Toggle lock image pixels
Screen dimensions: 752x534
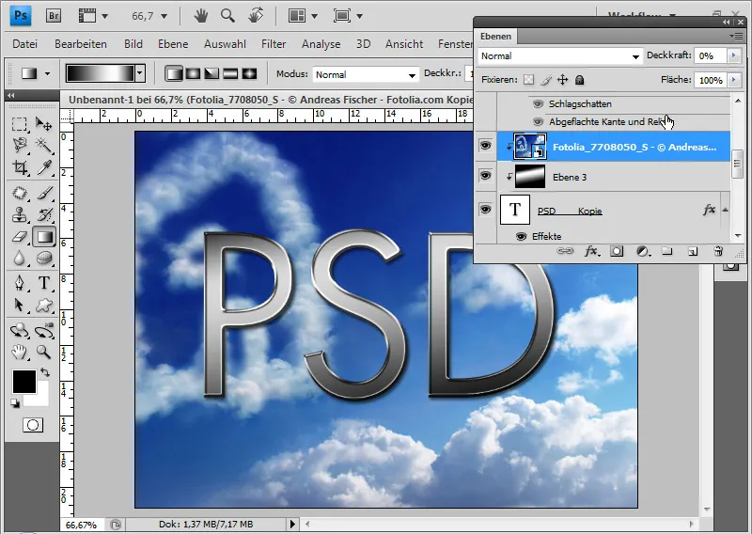[x=546, y=80]
